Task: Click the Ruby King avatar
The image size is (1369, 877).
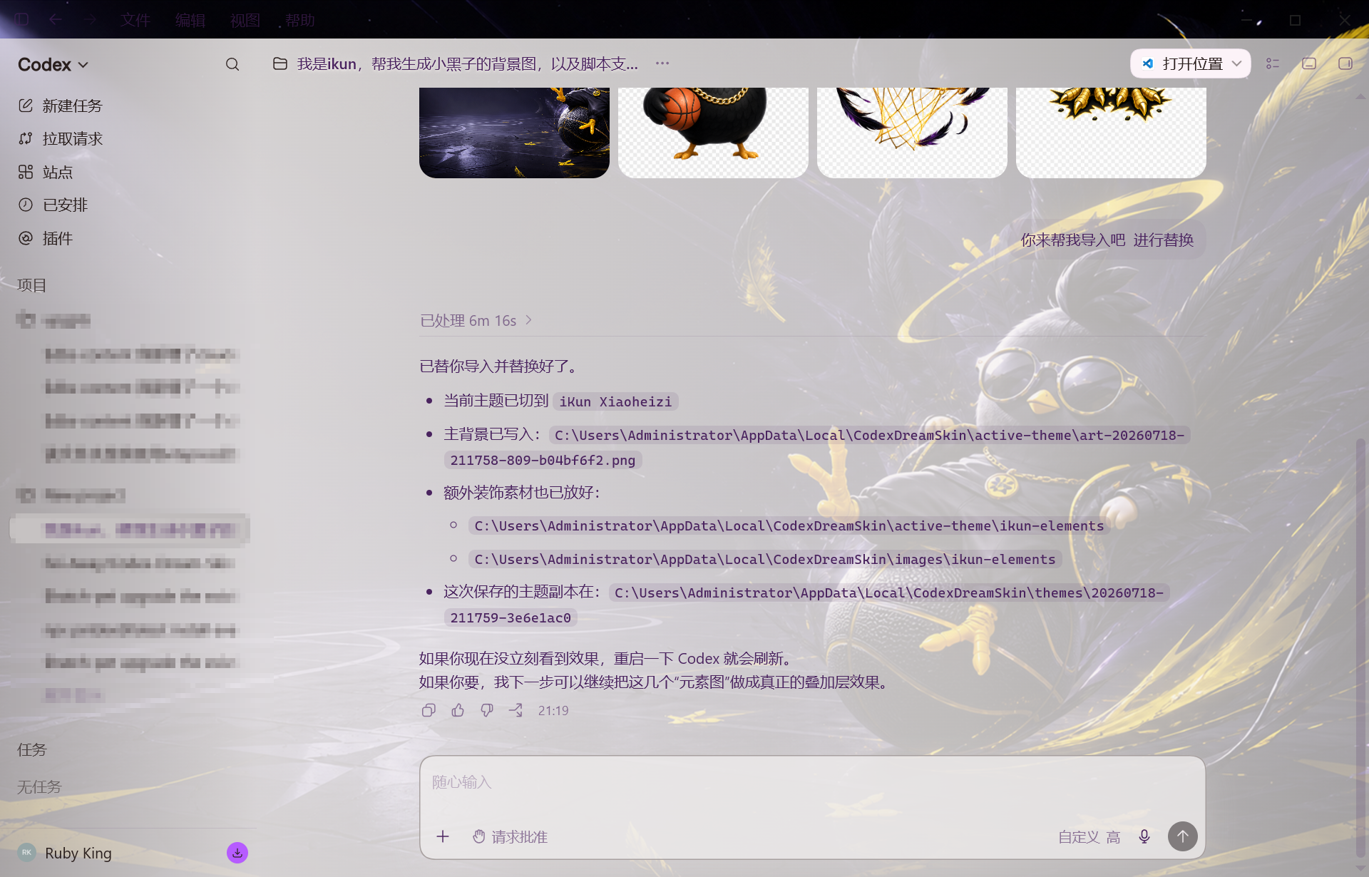Action: [26, 853]
